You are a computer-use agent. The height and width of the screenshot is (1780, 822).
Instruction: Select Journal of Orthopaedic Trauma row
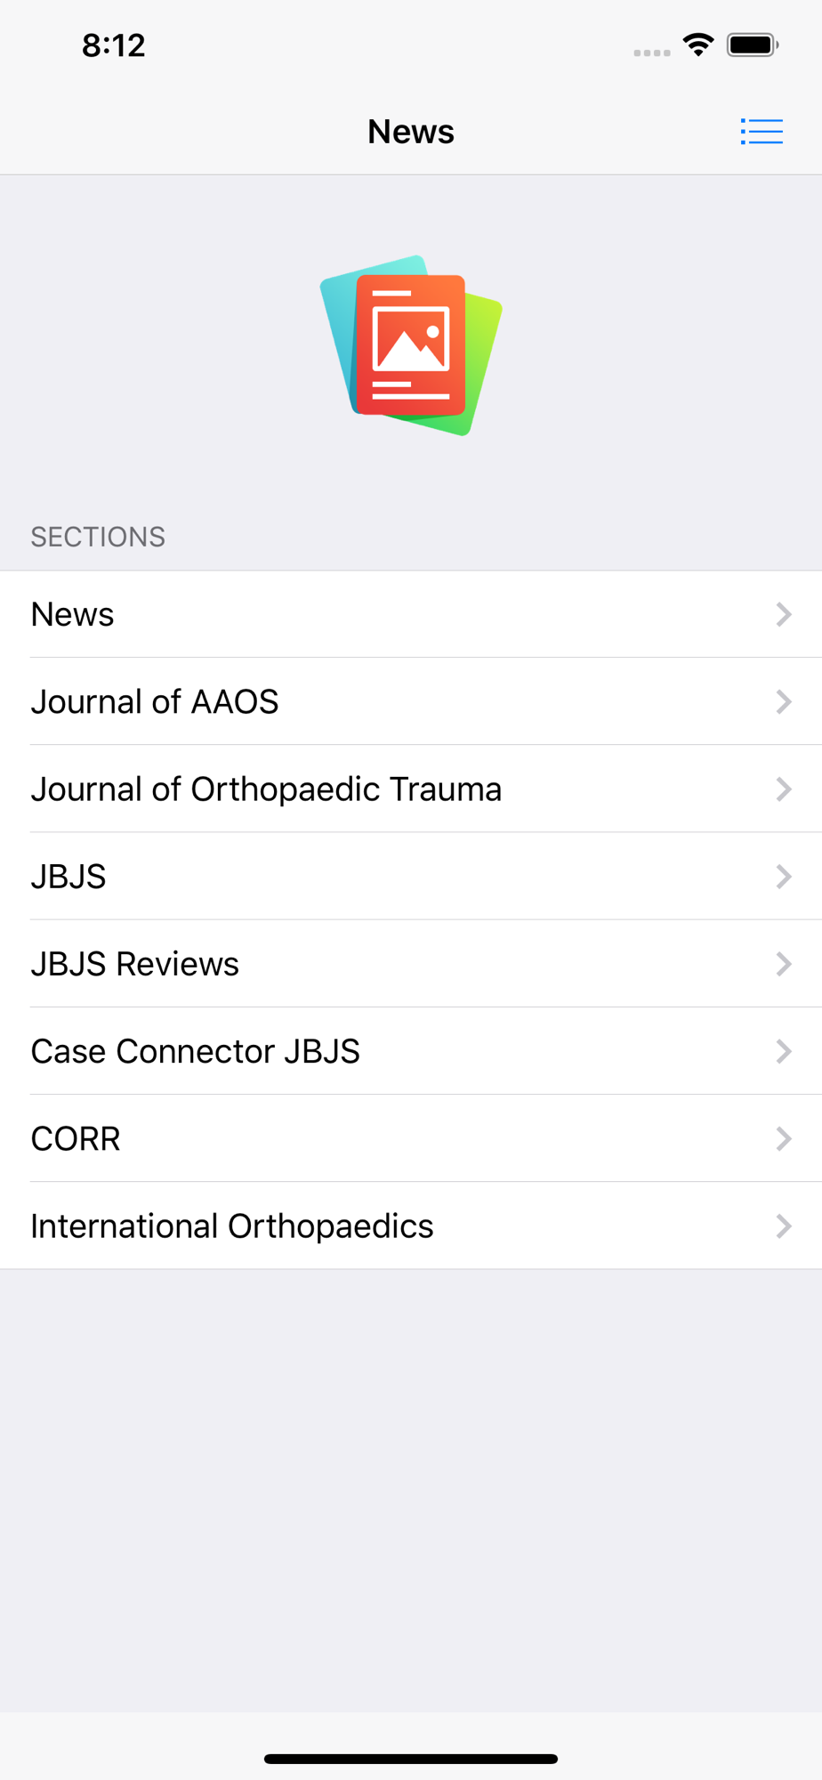click(411, 789)
